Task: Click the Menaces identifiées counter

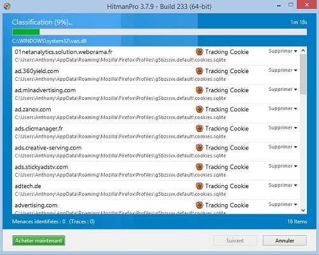Action: (x=53, y=221)
